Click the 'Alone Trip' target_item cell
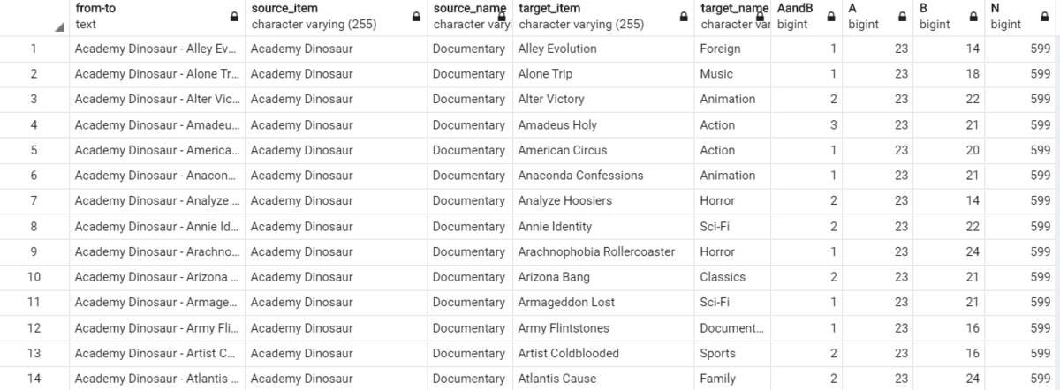 point(603,74)
